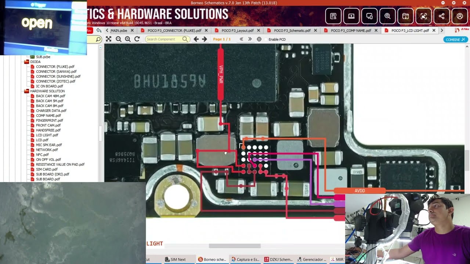This screenshot has height=264, width=470.
Task: Open Captura e Es... in the taskbar
Action: pos(245,260)
